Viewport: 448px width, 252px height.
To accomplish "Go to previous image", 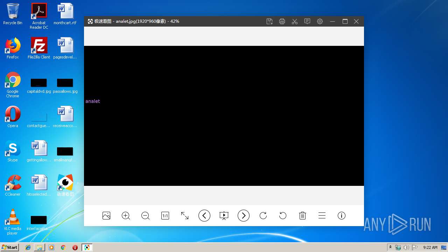I will (x=204, y=216).
